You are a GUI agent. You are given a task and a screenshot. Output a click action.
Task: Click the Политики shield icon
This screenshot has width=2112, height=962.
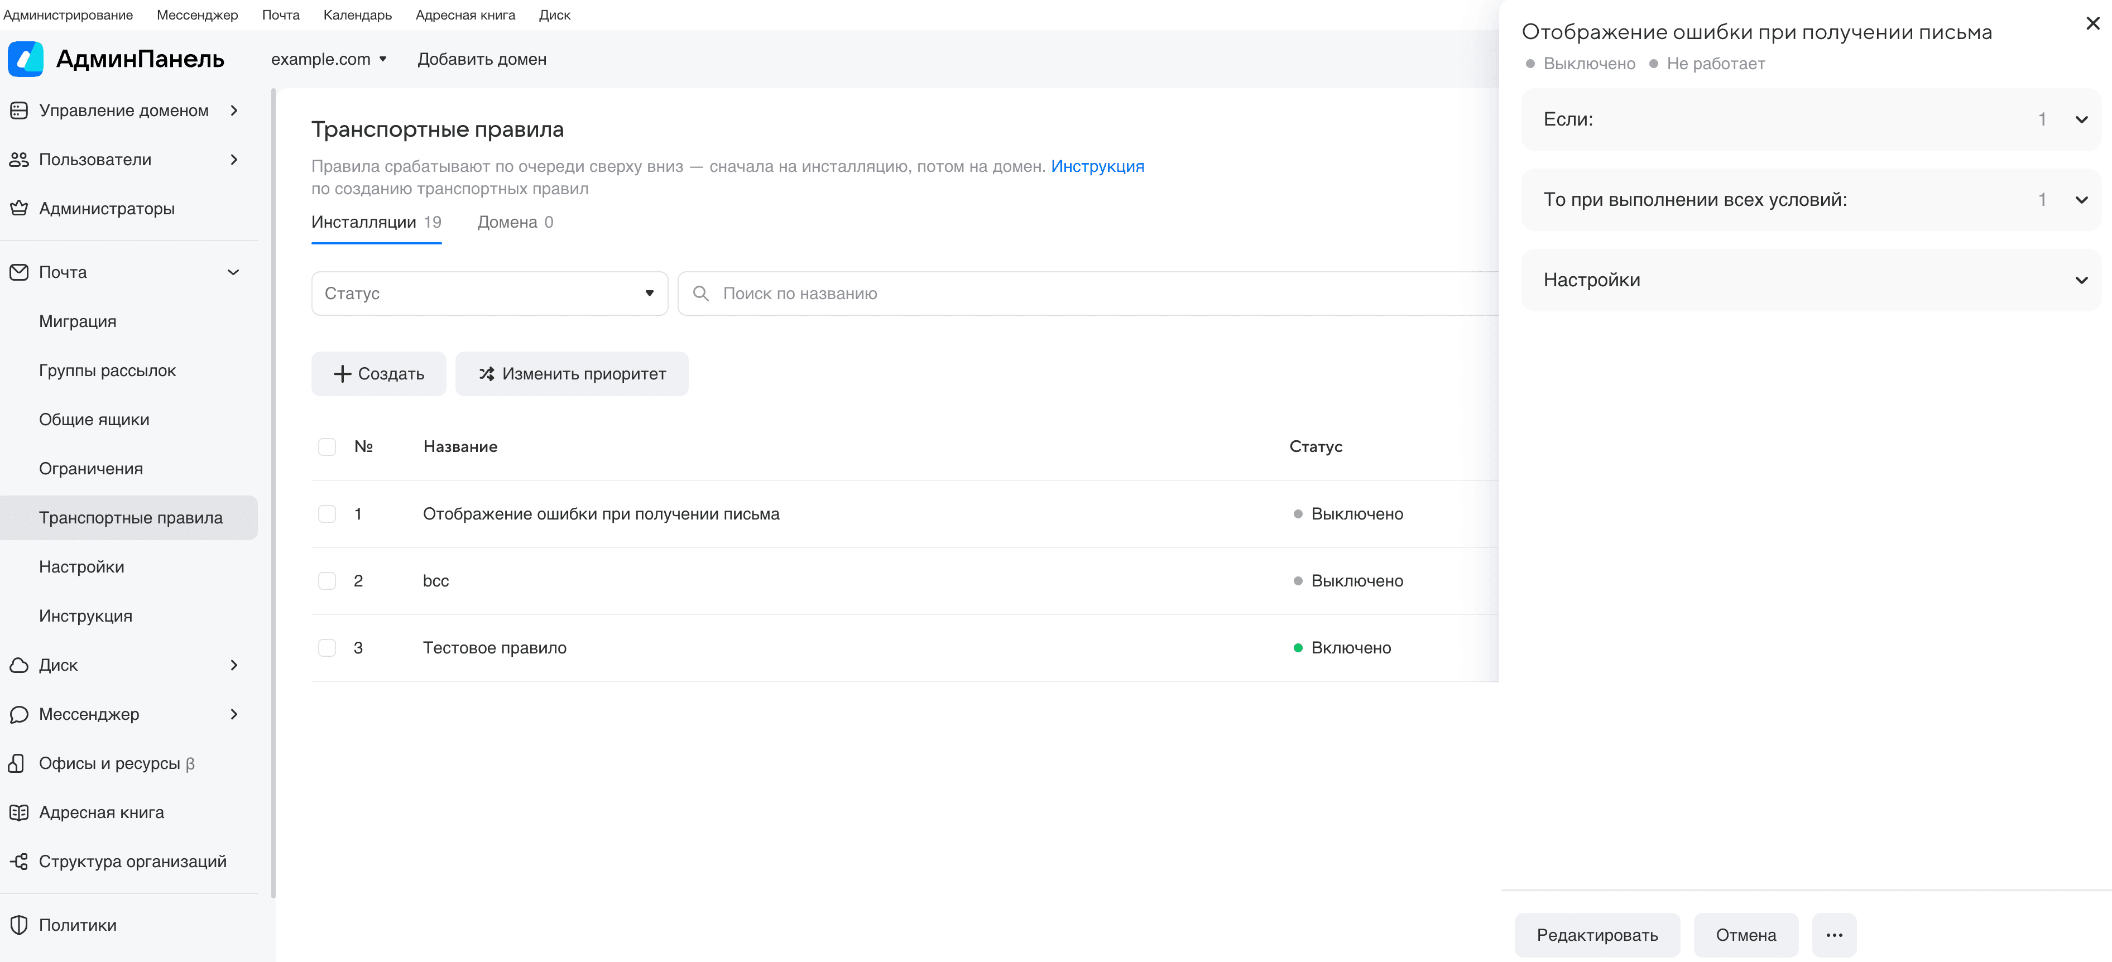point(19,925)
